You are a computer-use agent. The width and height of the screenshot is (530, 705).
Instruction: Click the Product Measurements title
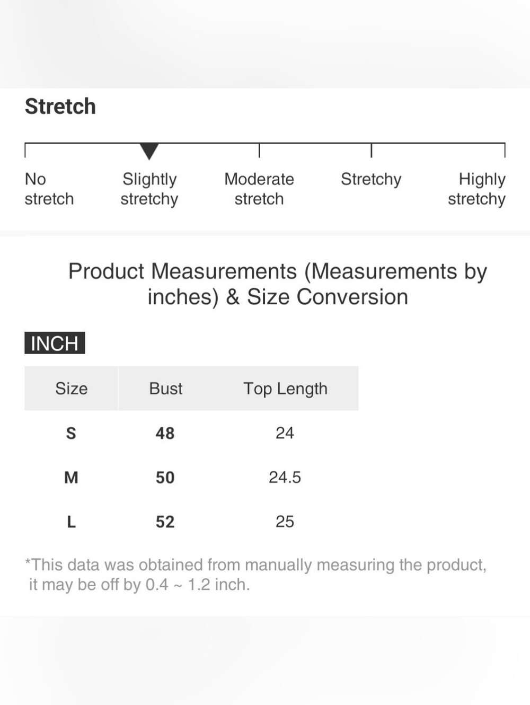(278, 284)
